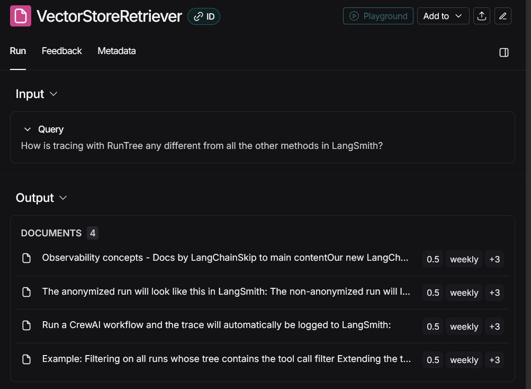Collapse the Input section chevron
The image size is (531, 389).
pos(53,94)
